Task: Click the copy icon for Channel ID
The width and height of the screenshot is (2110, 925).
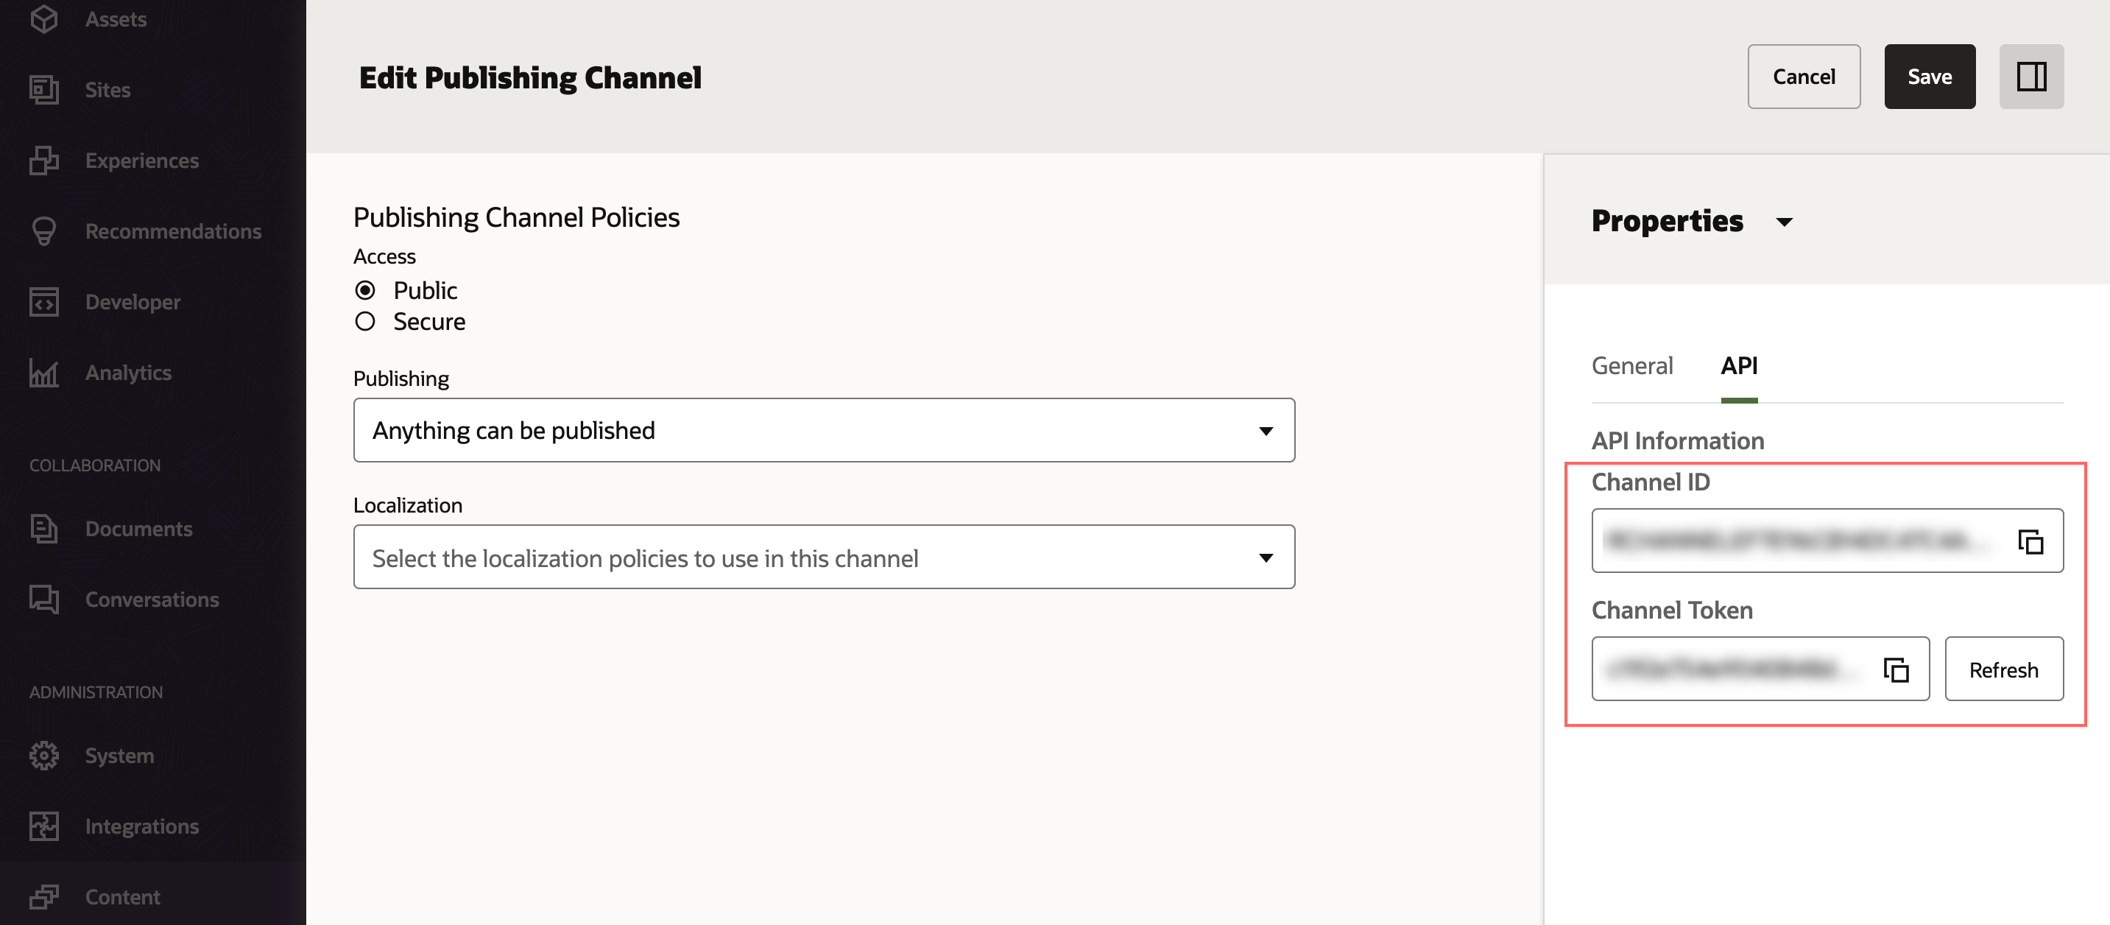Action: (x=2030, y=541)
